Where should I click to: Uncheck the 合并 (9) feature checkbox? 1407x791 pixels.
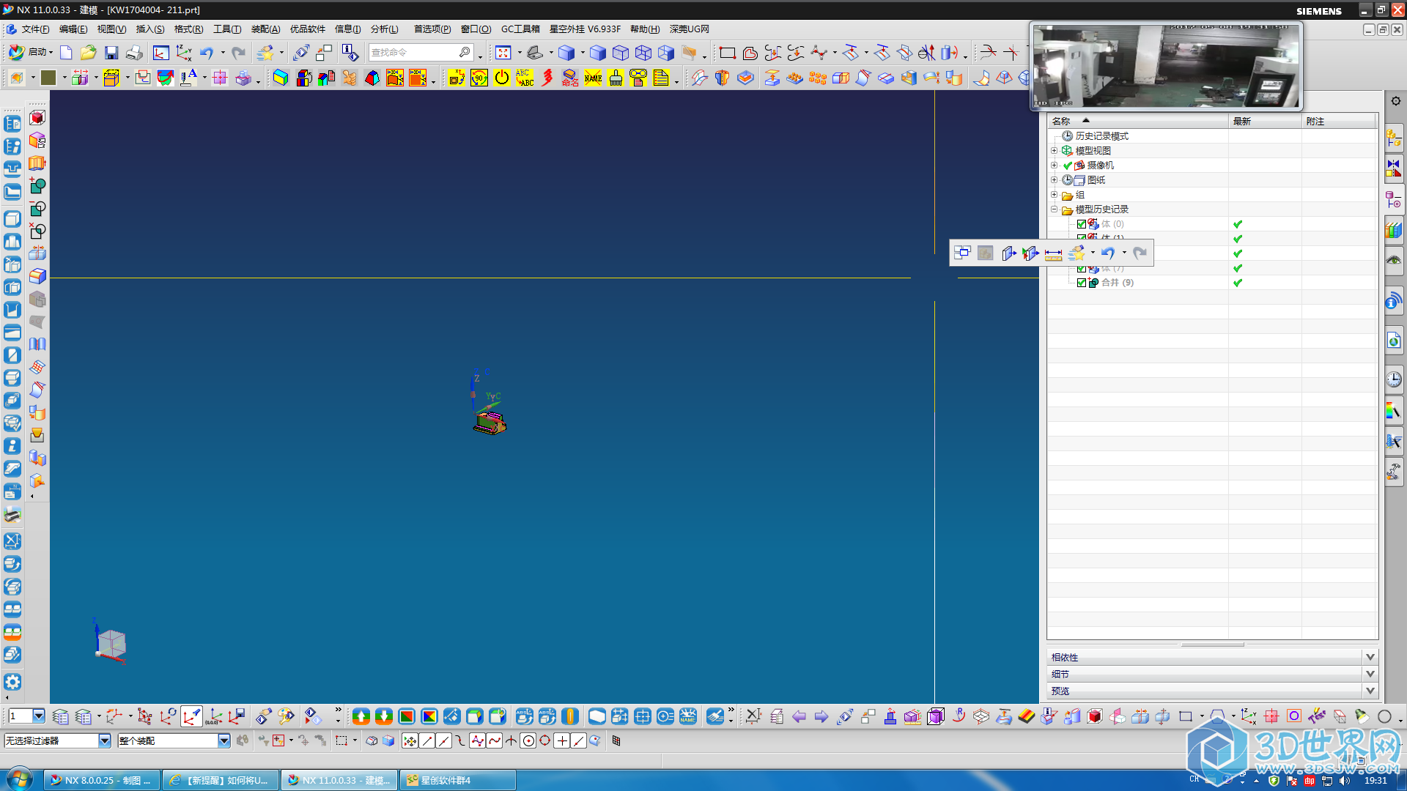tap(1081, 283)
